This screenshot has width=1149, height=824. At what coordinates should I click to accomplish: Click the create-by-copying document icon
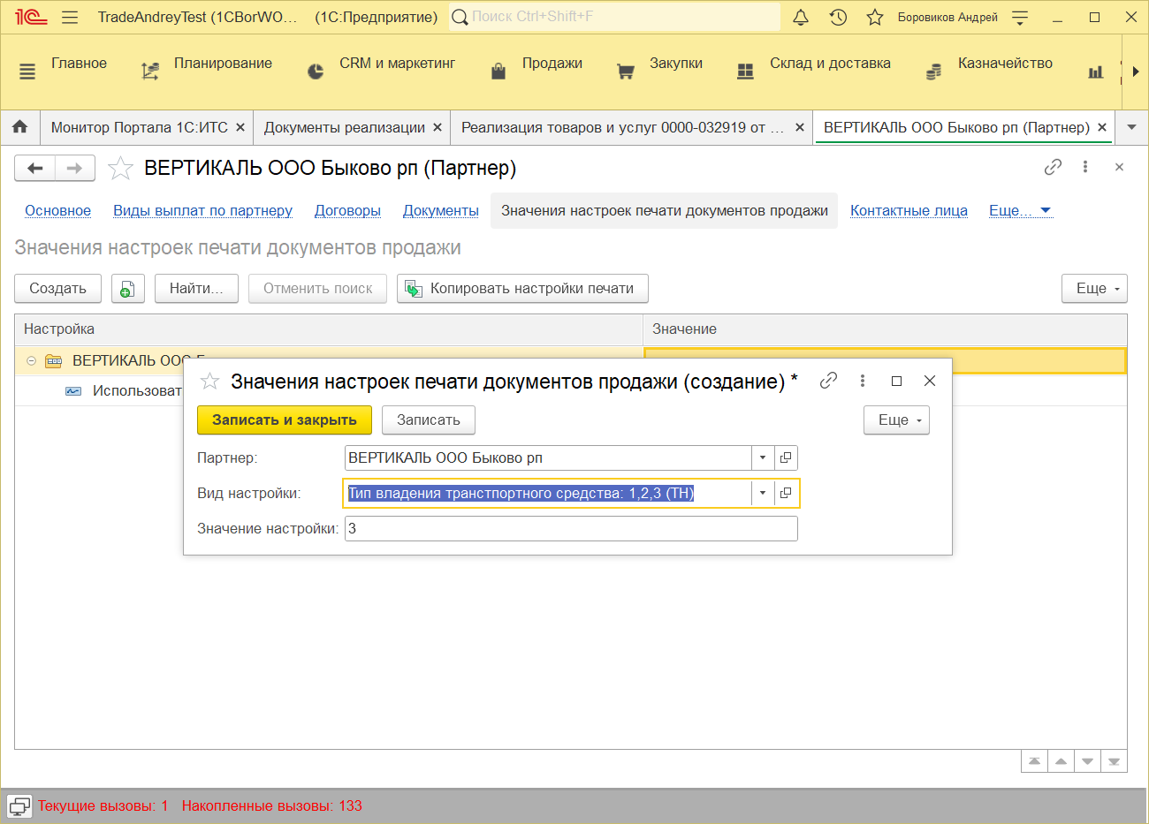tap(128, 289)
